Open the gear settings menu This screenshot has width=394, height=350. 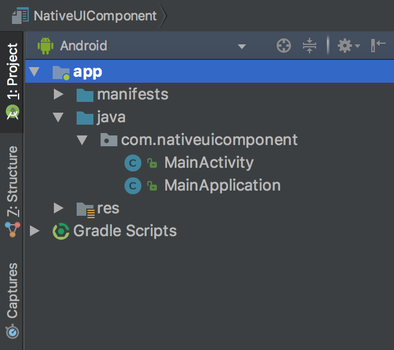click(347, 46)
